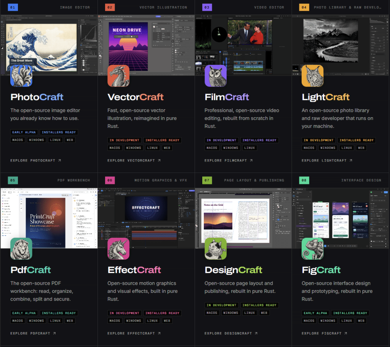Click the mint 08 number badge
This screenshot has height=347, width=390.
point(304,180)
